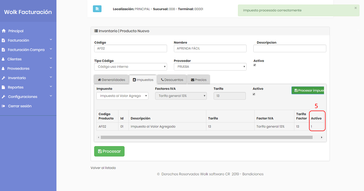Viewport: 364px width, 191px height.
Task: Expand the Facturación menu chevron
Action: (51, 40)
